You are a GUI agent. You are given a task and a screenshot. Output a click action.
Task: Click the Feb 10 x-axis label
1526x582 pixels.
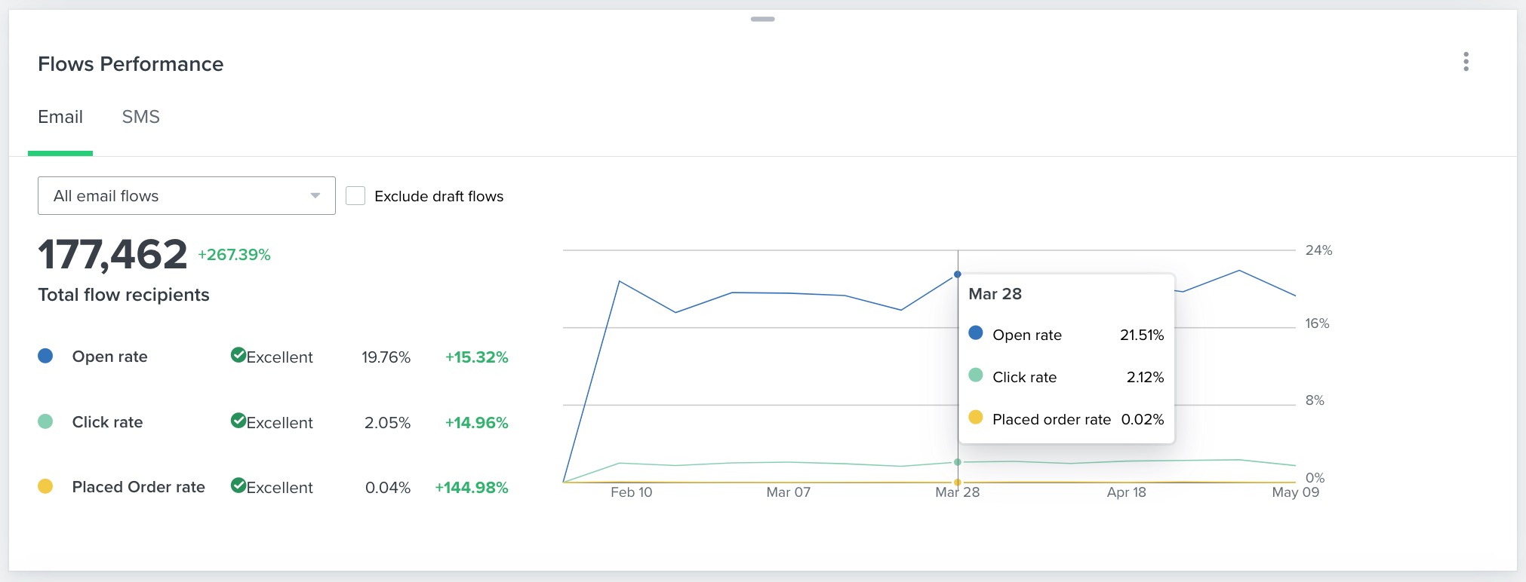tap(631, 492)
